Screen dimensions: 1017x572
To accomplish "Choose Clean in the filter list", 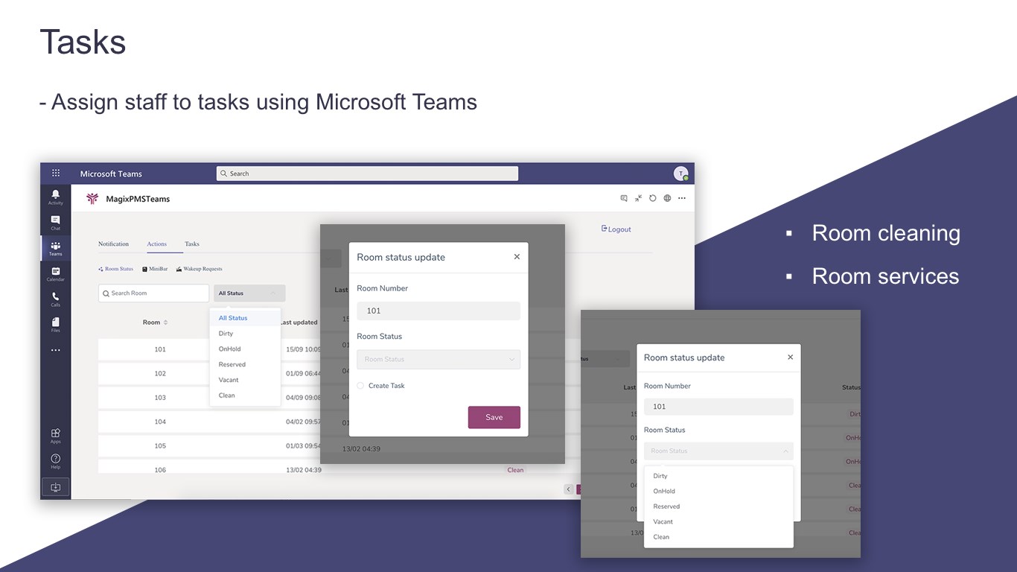I will click(x=245, y=395).
